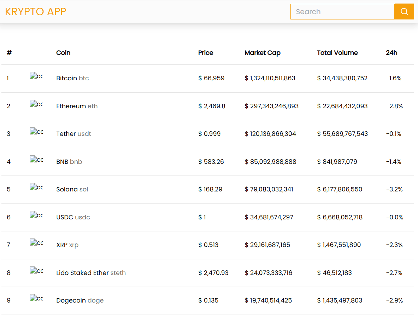The image size is (418, 322).
Task: Select Lido Staked Ether price $ 2,470.93
Action: pyautogui.click(x=213, y=272)
